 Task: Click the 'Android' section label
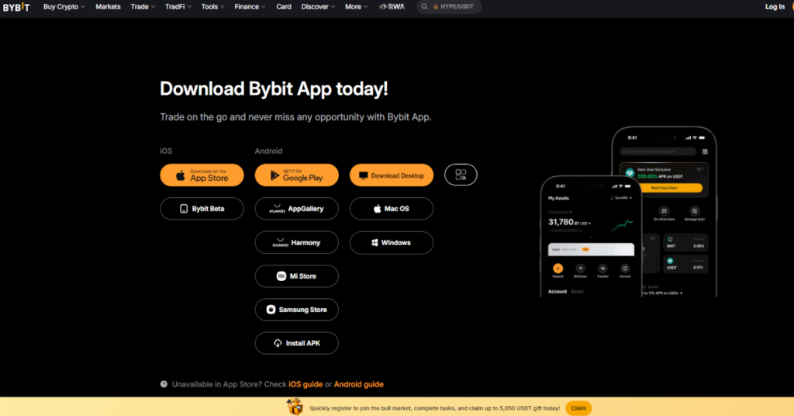coord(268,151)
